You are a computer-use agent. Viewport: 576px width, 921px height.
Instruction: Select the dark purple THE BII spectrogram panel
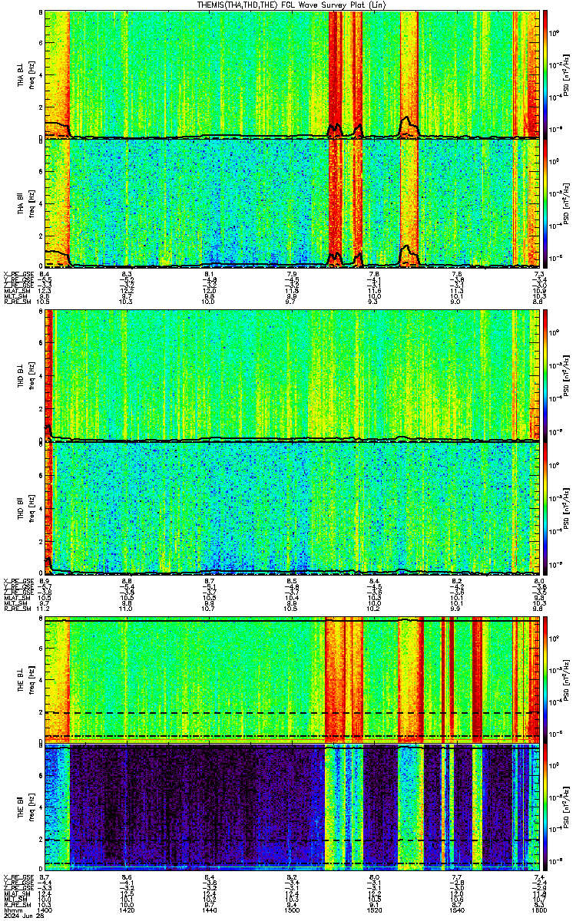(x=292, y=808)
